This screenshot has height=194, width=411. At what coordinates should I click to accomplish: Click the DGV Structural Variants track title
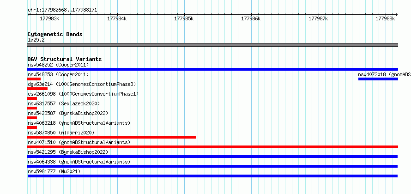tap(65, 59)
